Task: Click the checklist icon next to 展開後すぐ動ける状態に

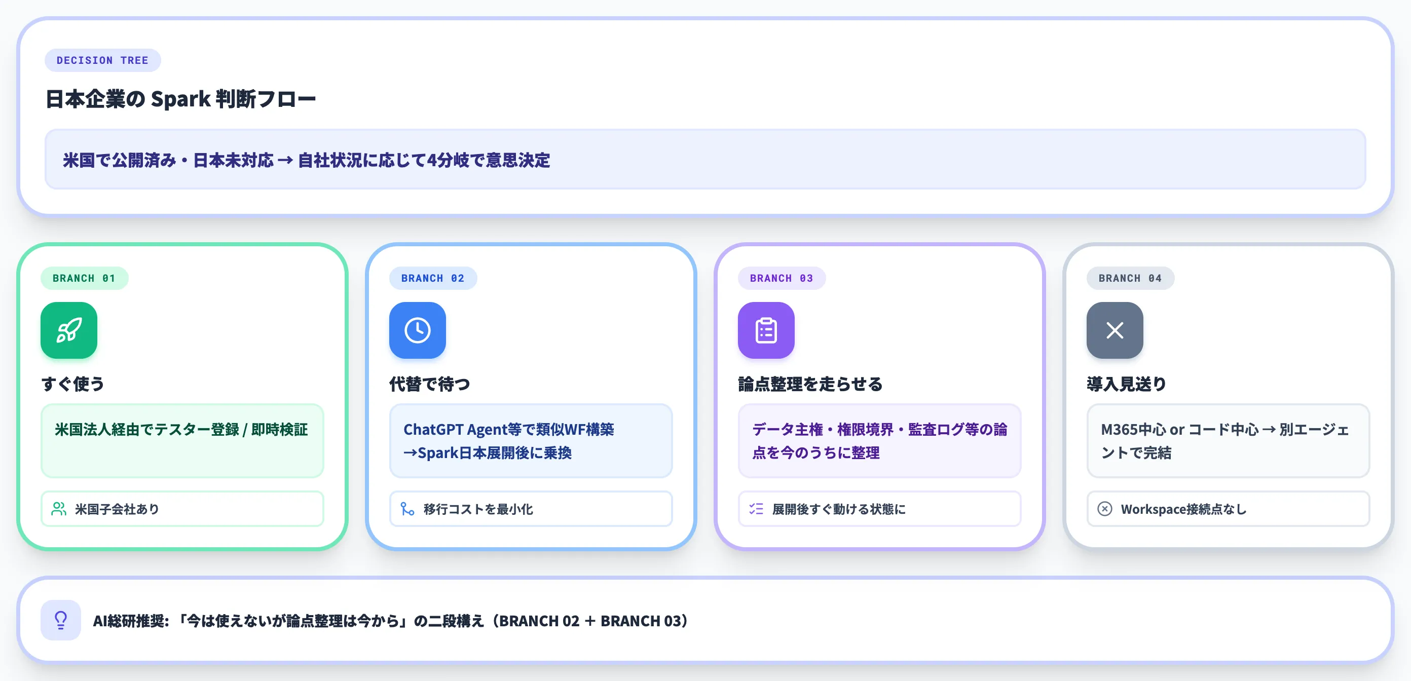Action: pos(756,509)
